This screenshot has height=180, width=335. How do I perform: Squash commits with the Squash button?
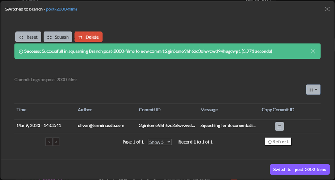coord(58,37)
